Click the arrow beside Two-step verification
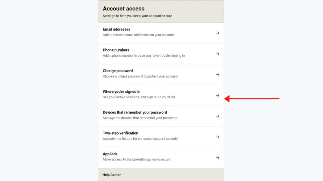The width and height of the screenshot is (323, 181). click(218, 137)
